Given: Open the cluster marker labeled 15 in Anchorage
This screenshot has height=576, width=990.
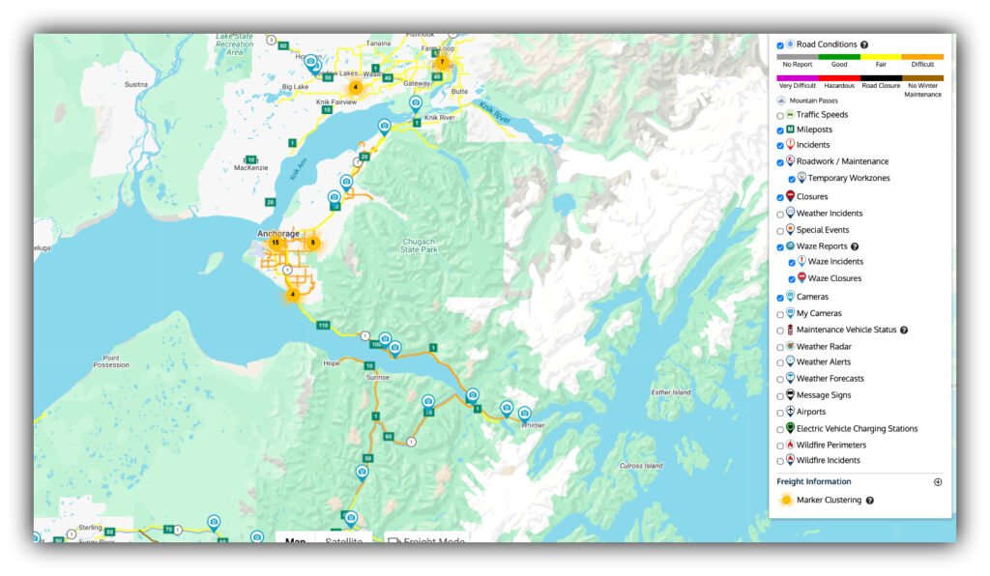Looking at the screenshot, I should coord(276,243).
